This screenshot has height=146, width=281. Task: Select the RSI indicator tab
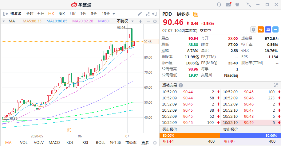85,143
